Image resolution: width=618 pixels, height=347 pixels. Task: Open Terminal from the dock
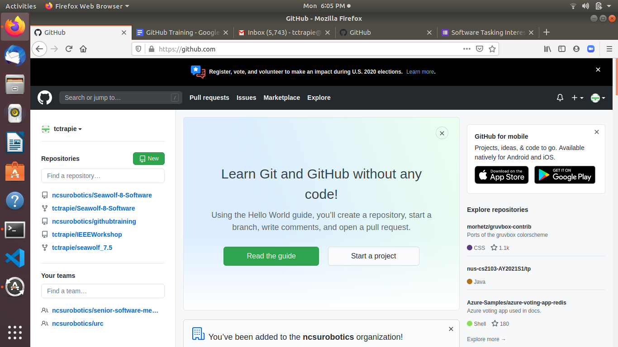click(15, 230)
